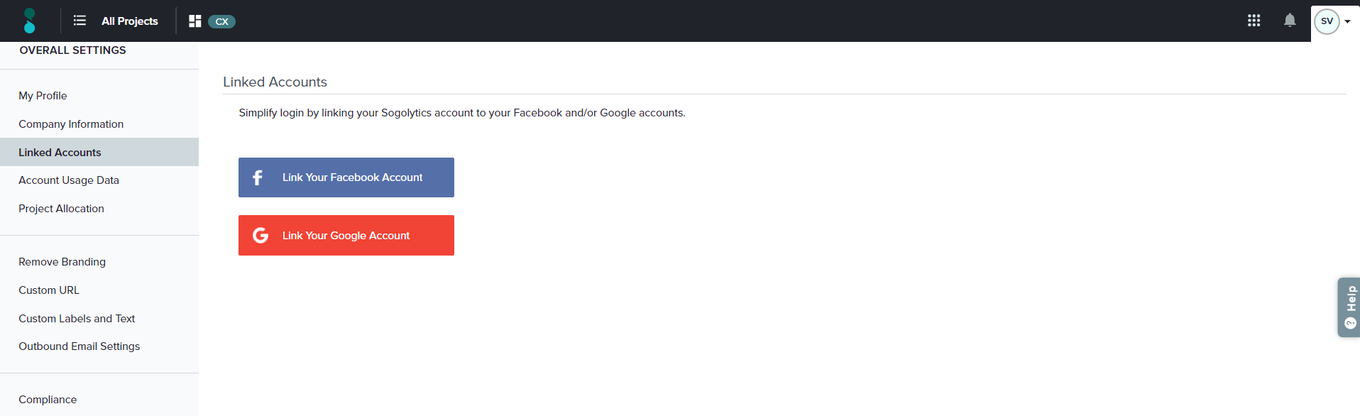Open the notifications bell
The image size is (1360, 416).
coord(1290,21)
